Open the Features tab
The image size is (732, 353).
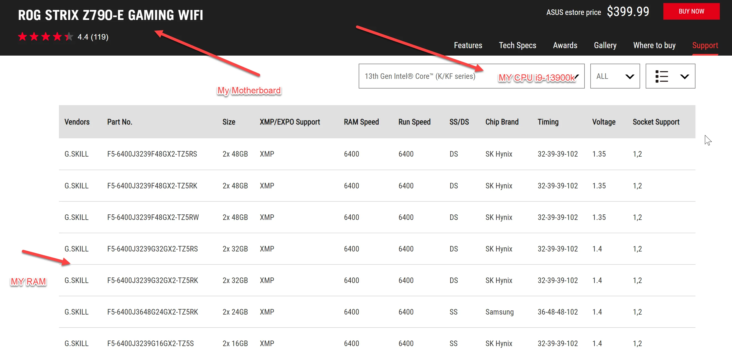click(x=468, y=45)
